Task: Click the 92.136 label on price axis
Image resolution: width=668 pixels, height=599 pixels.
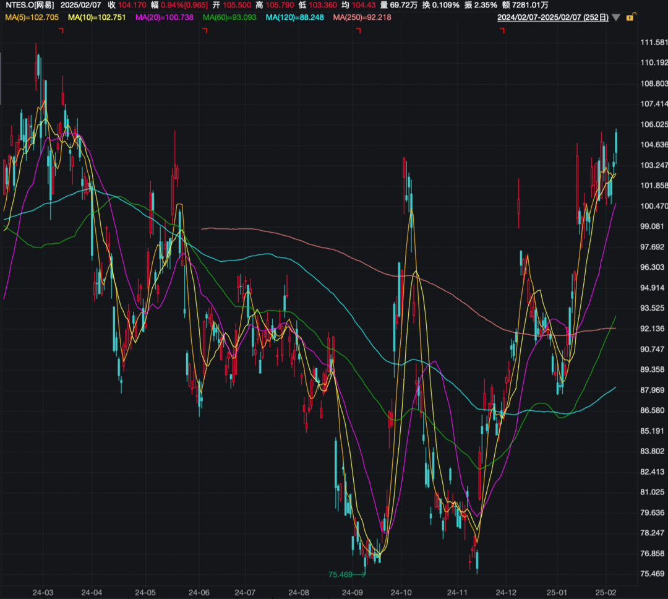Action: (x=653, y=329)
